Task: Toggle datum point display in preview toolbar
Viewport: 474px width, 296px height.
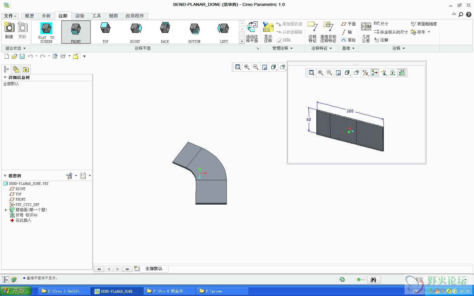Action: 366,73
